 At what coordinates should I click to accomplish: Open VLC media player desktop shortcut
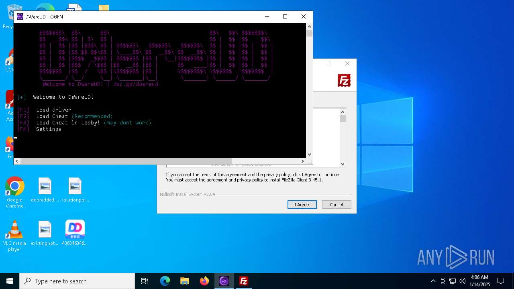tap(14, 236)
